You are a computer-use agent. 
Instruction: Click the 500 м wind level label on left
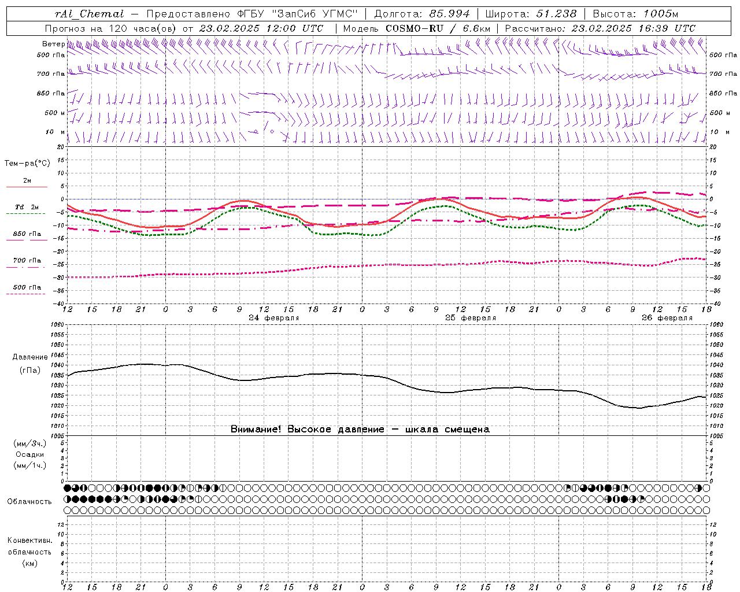tap(54, 113)
